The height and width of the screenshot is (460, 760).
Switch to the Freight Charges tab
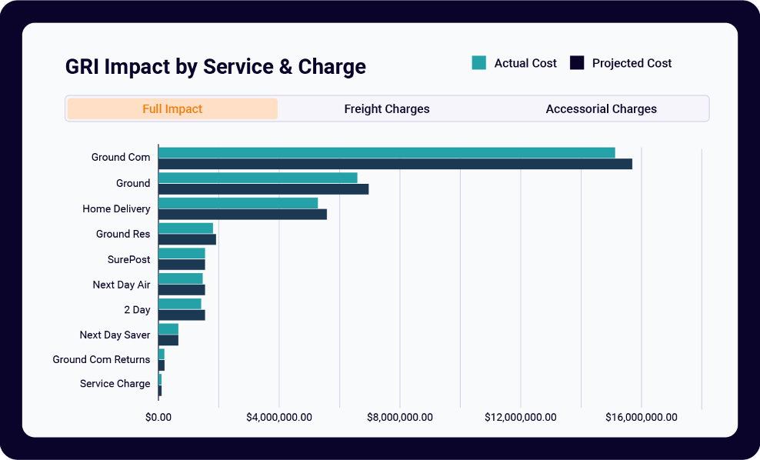pos(387,108)
